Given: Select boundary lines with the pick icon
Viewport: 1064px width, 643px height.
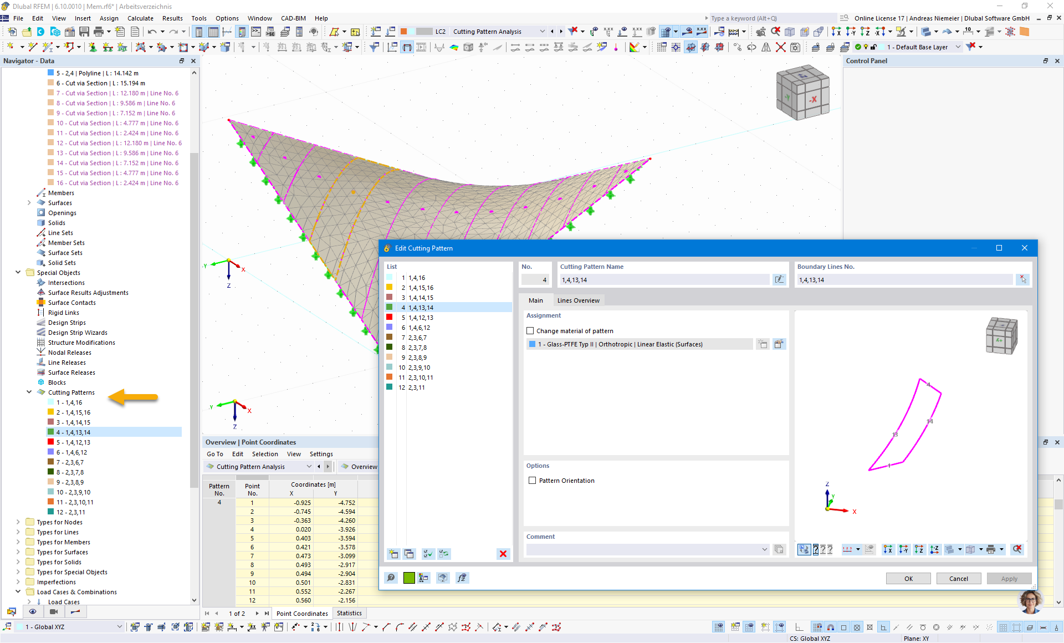Looking at the screenshot, I should click(1023, 279).
